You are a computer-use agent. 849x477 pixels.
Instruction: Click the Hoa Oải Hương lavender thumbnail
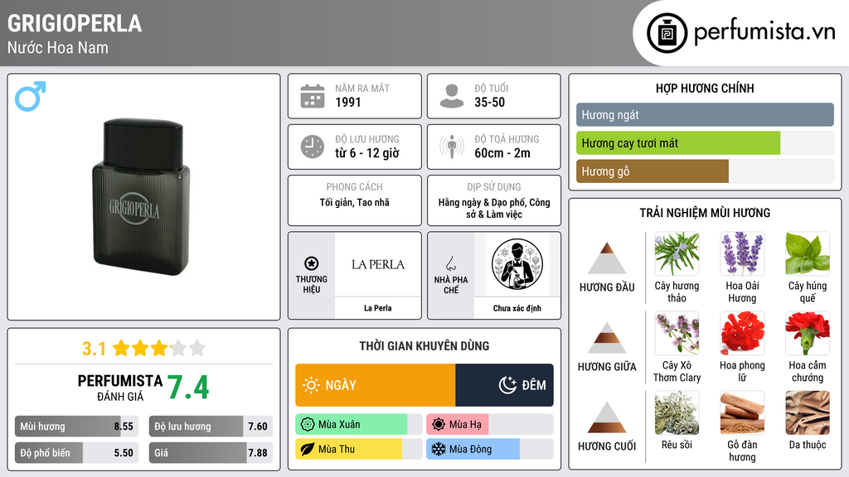742,253
